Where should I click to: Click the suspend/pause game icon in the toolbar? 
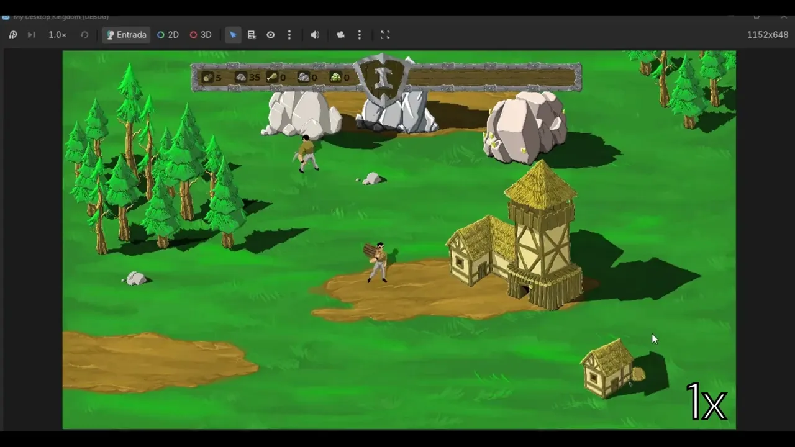click(13, 35)
